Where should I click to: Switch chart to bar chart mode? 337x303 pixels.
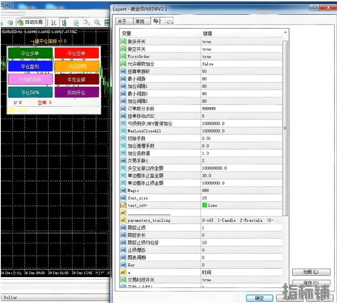[x=53, y=22]
